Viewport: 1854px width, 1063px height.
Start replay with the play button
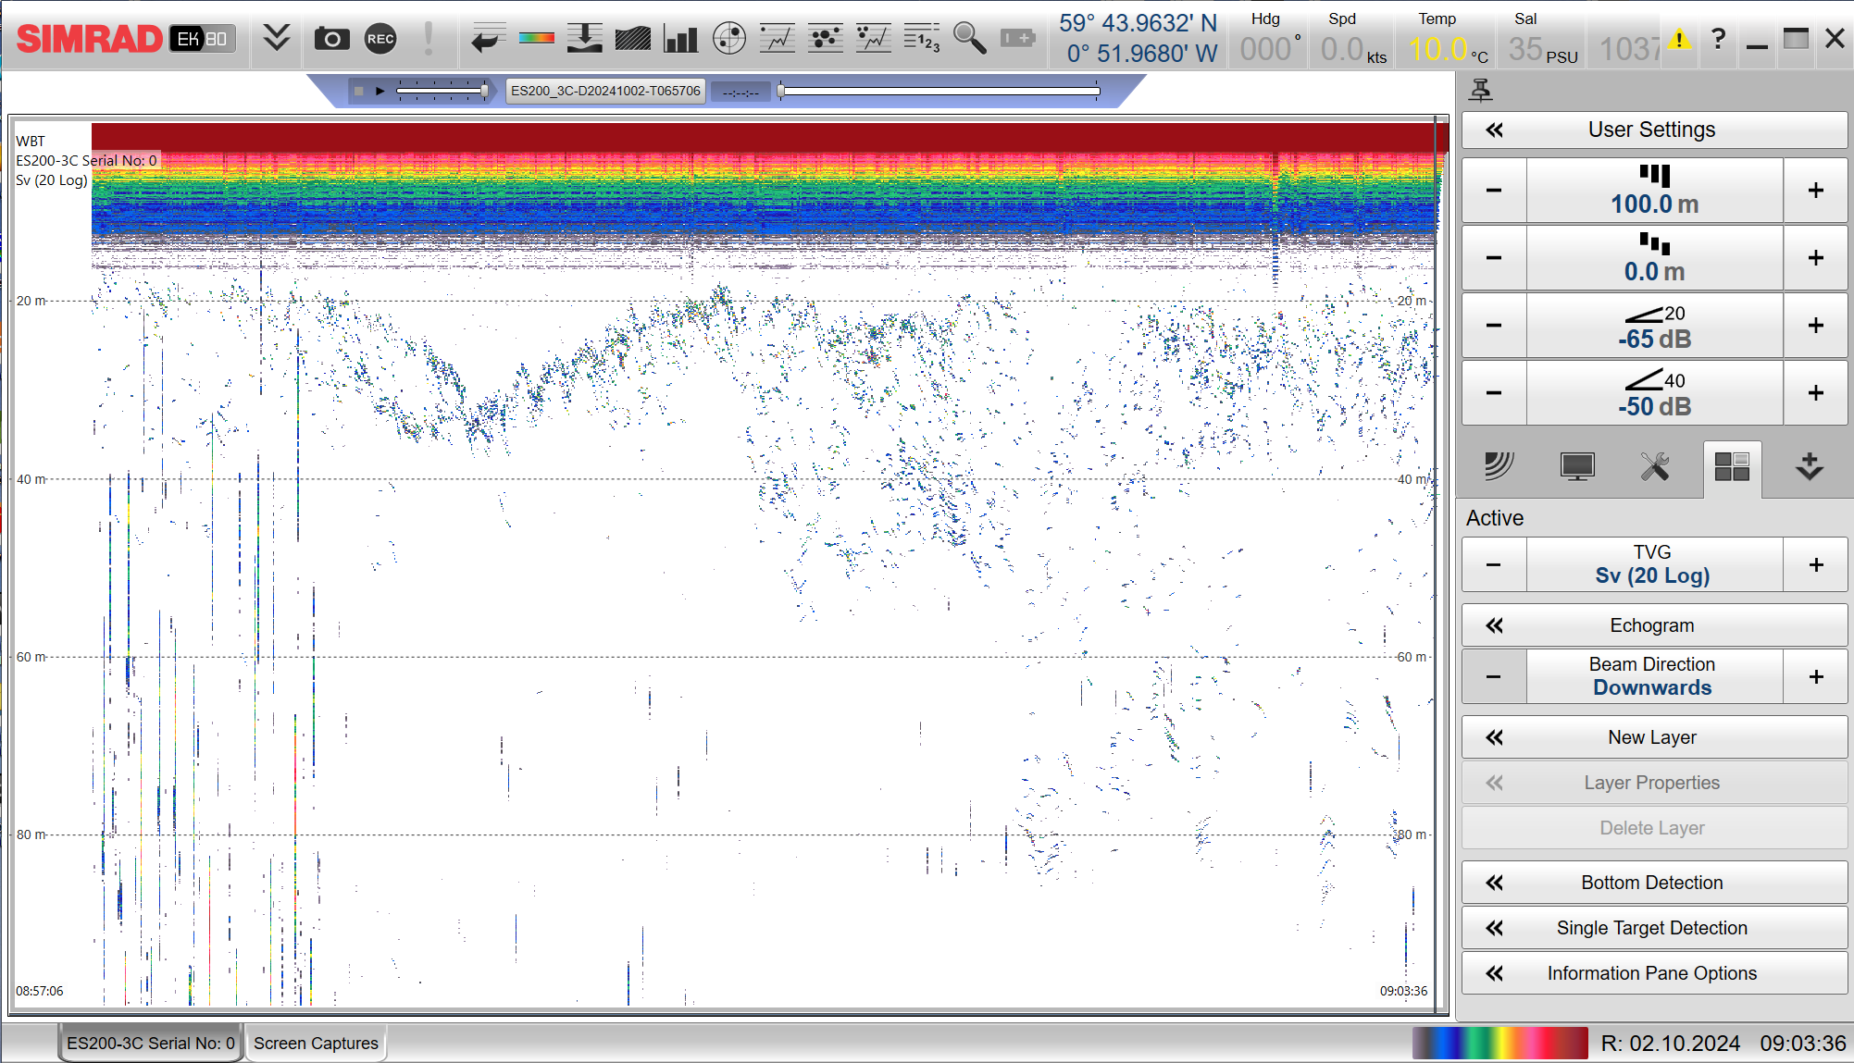pos(380,91)
